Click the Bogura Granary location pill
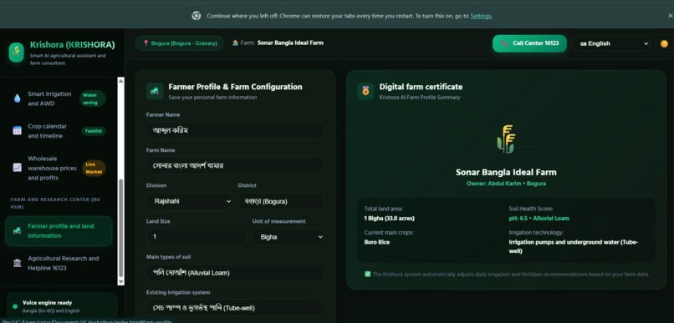This screenshot has height=323, width=674. pos(180,43)
